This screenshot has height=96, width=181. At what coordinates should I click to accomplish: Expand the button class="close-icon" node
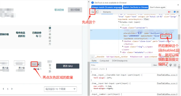pyautogui.click(x=123, y=41)
